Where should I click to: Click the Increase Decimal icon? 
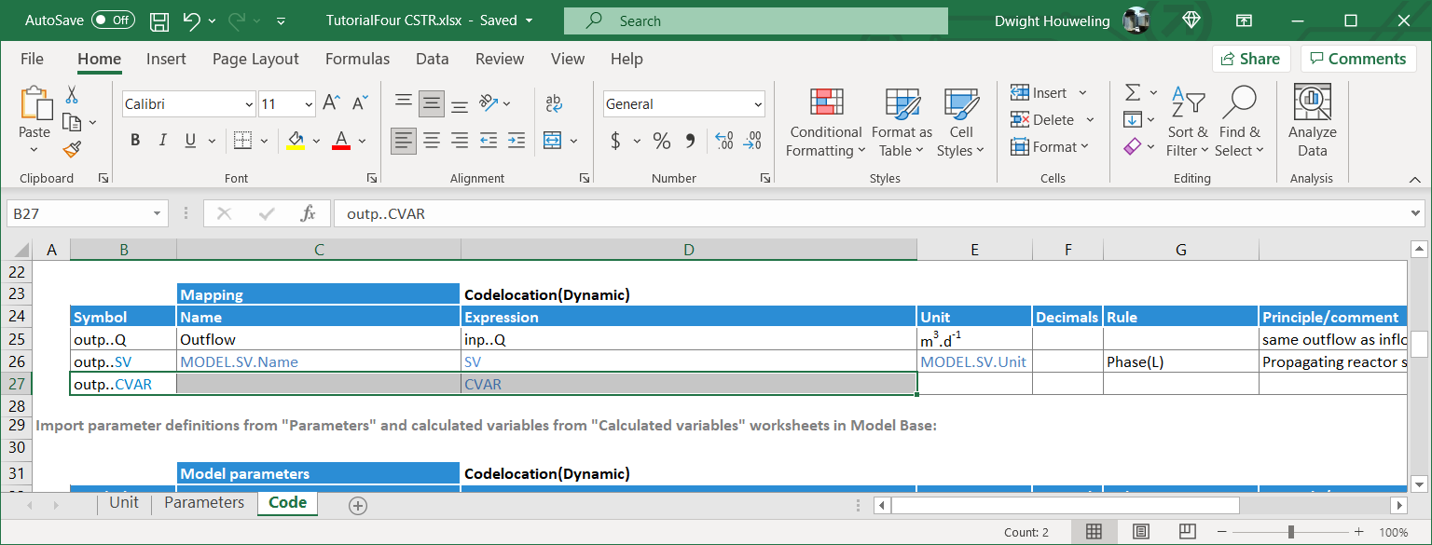tap(724, 141)
